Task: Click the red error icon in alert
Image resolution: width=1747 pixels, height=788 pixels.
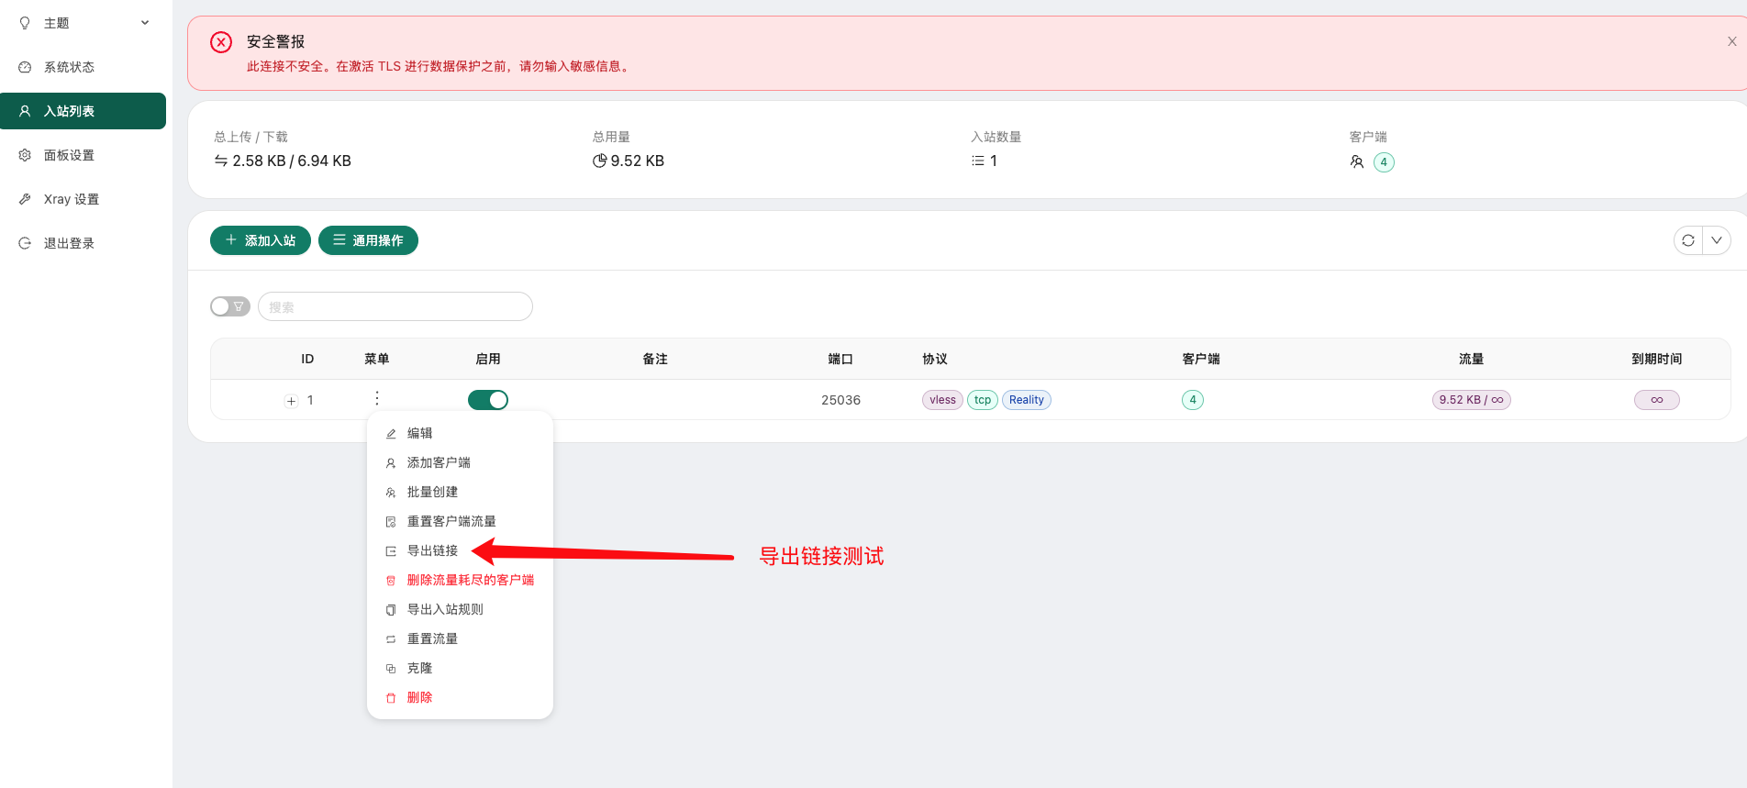Action: point(221,42)
